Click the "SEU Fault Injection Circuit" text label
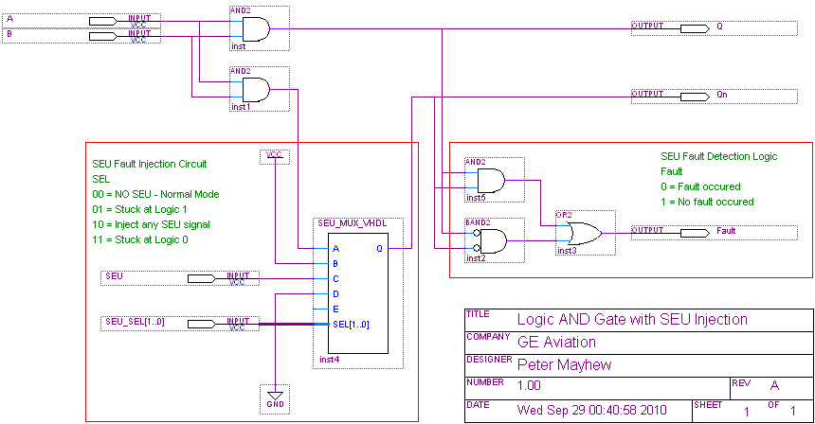Viewport: 815px width, 424px height. point(149,164)
